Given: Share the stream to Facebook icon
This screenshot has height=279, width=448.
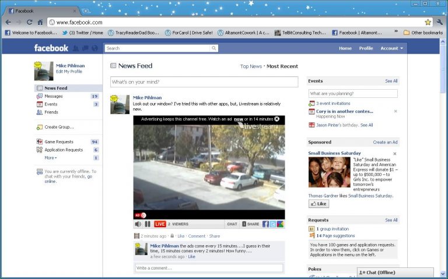Looking at the screenshot, I should click(265, 224).
